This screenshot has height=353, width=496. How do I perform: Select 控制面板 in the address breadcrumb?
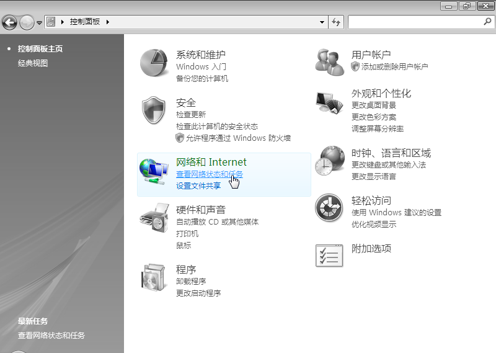(85, 22)
